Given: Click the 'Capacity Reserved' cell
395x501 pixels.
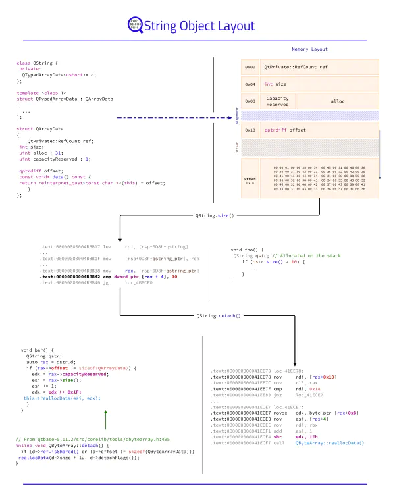Looking at the screenshot, I should [x=277, y=101].
